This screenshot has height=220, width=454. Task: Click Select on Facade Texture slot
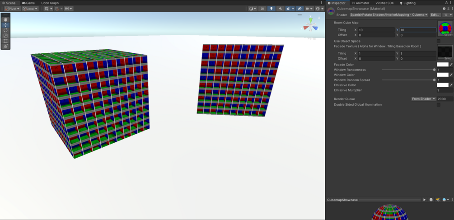448,58
